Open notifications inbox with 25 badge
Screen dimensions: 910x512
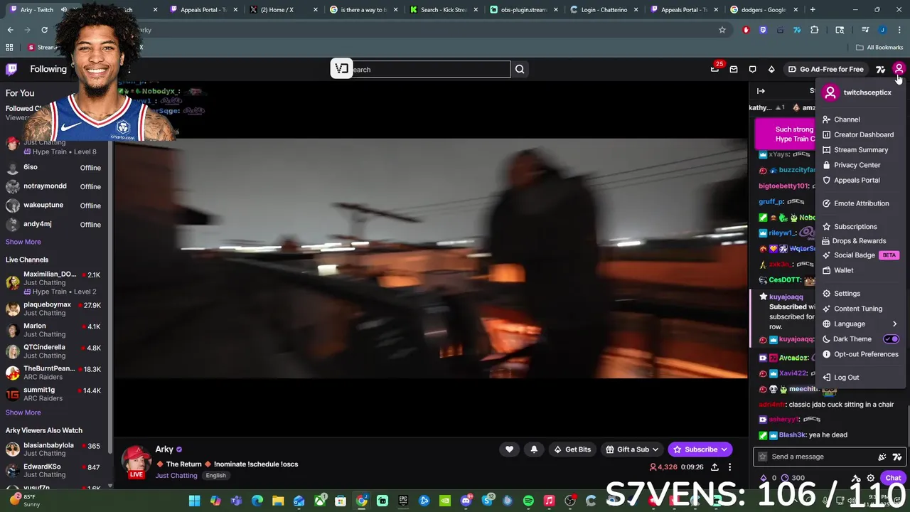pyautogui.click(x=715, y=69)
